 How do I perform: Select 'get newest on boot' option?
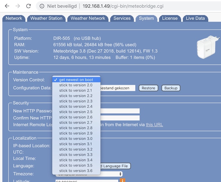[x=76, y=80]
